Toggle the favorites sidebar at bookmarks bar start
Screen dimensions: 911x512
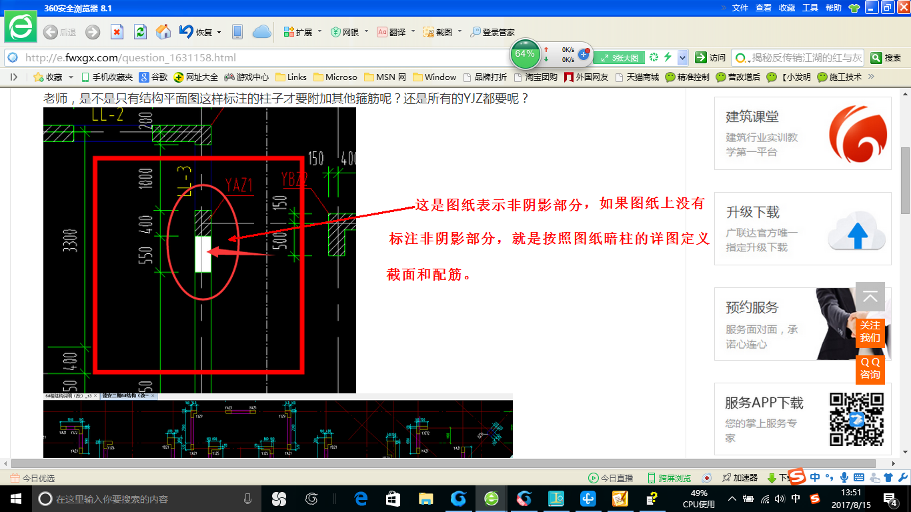[x=13, y=77]
